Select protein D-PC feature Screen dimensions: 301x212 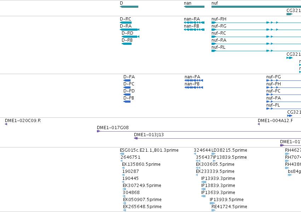(x=127, y=87)
